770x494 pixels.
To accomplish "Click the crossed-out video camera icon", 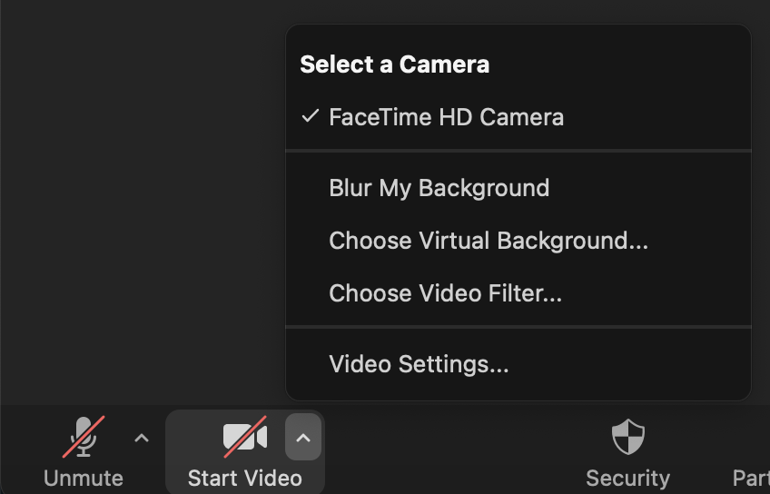I will click(245, 438).
